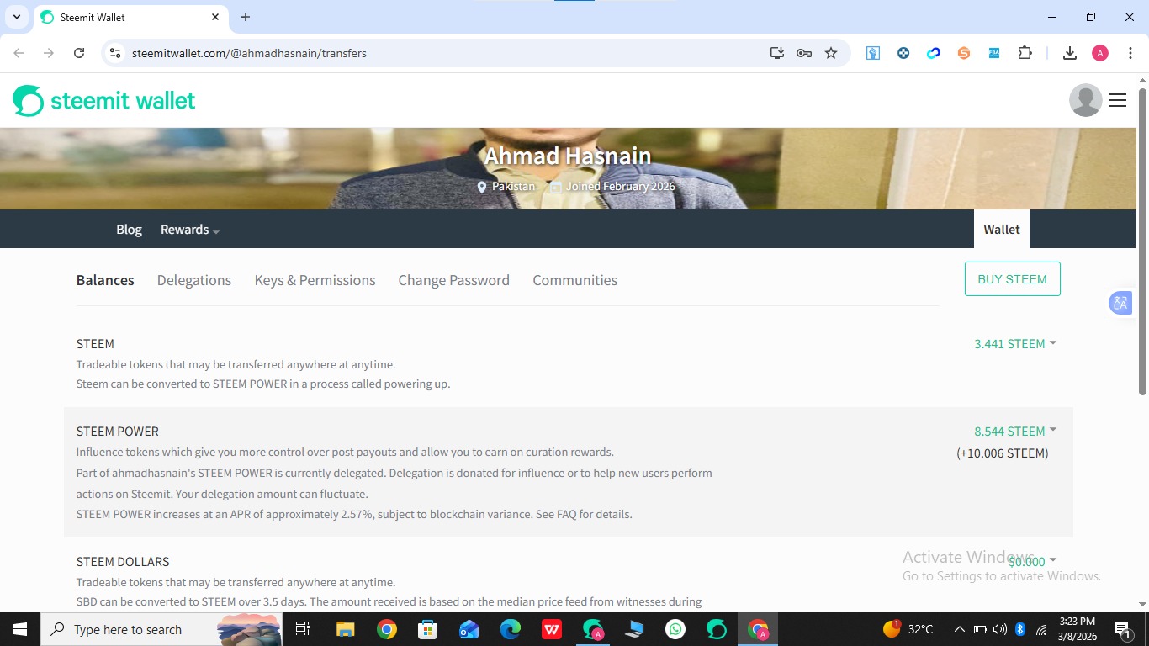Open WPS Office from the taskbar

click(x=552, y=629)
